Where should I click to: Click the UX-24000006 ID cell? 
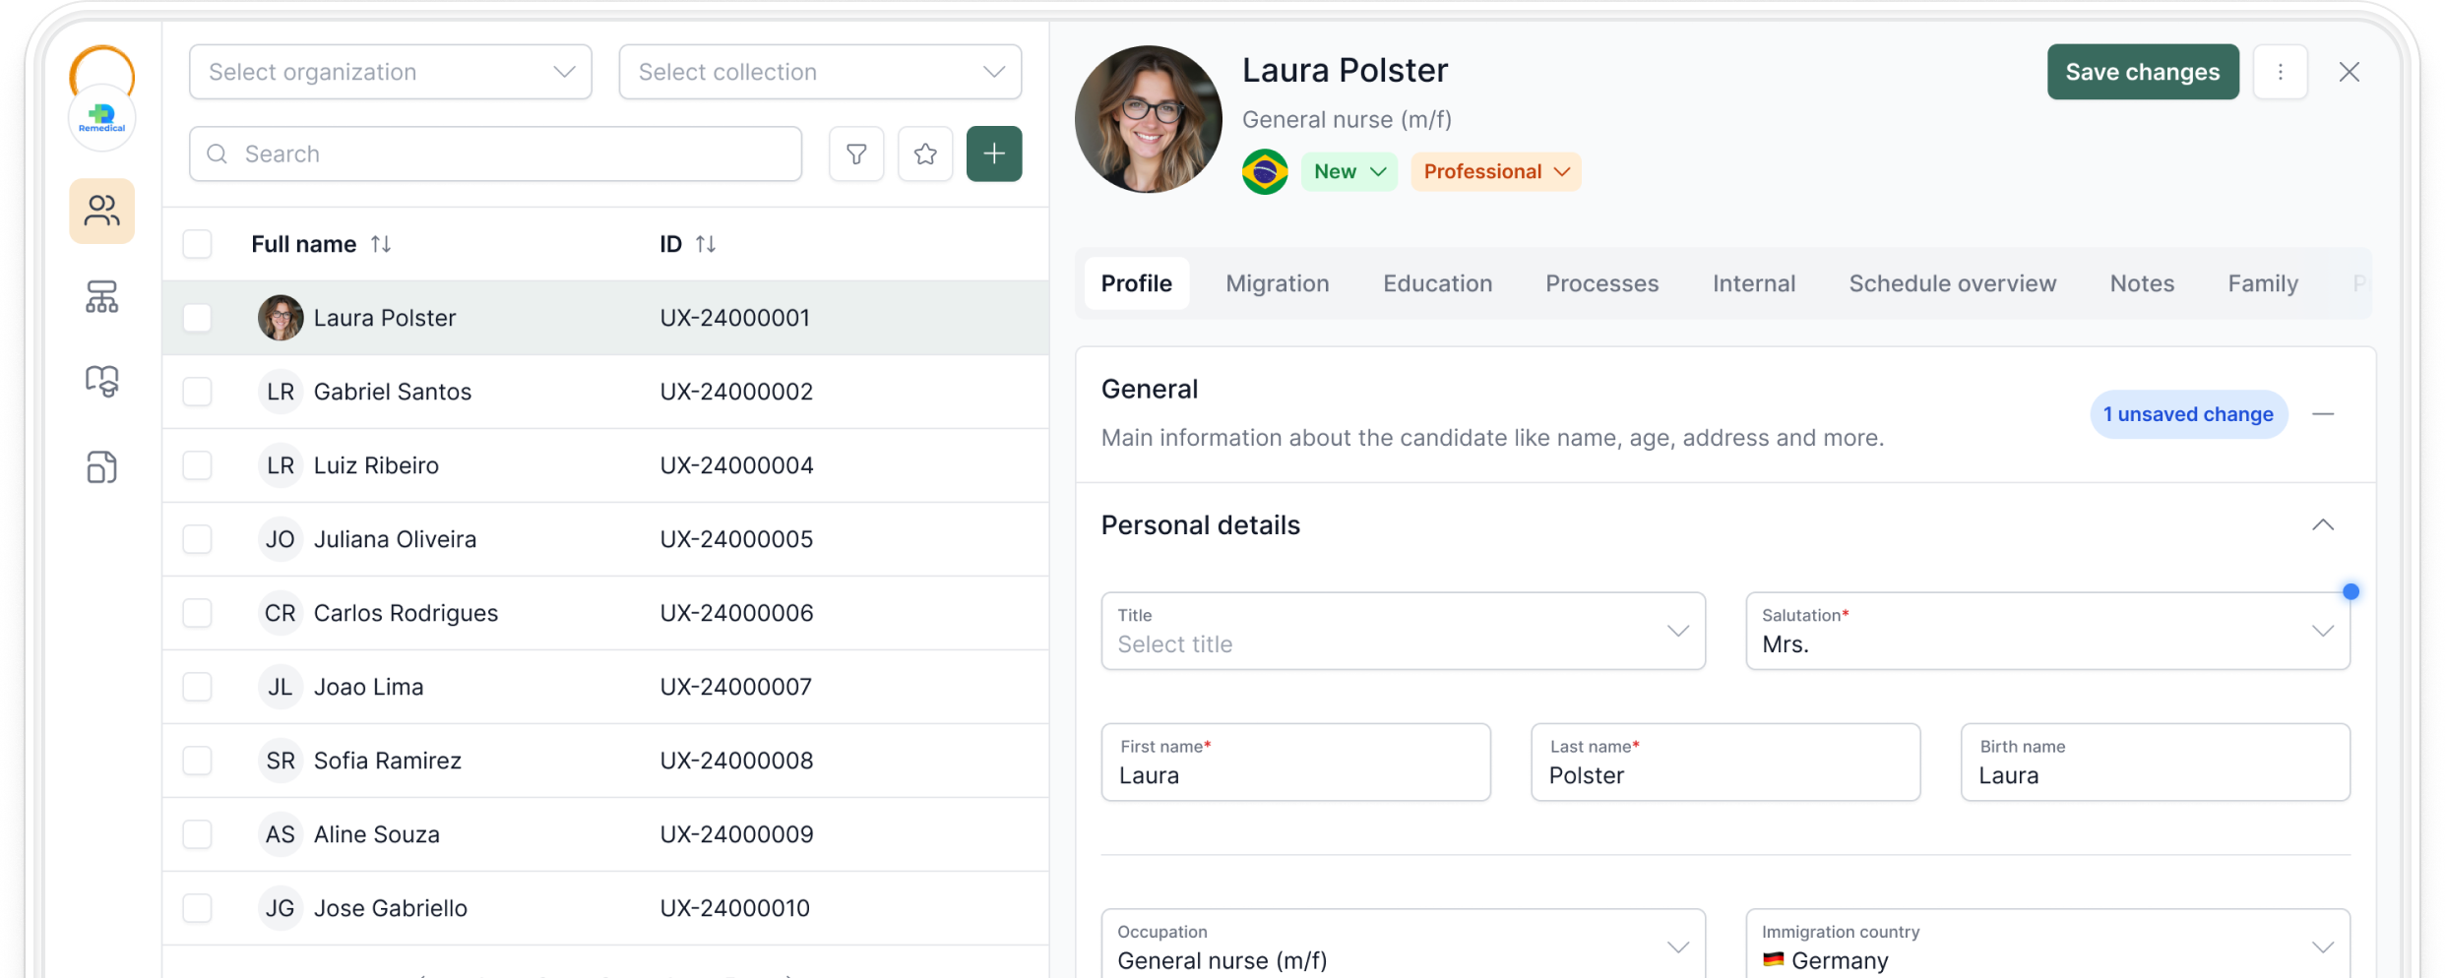coord(736,613)
